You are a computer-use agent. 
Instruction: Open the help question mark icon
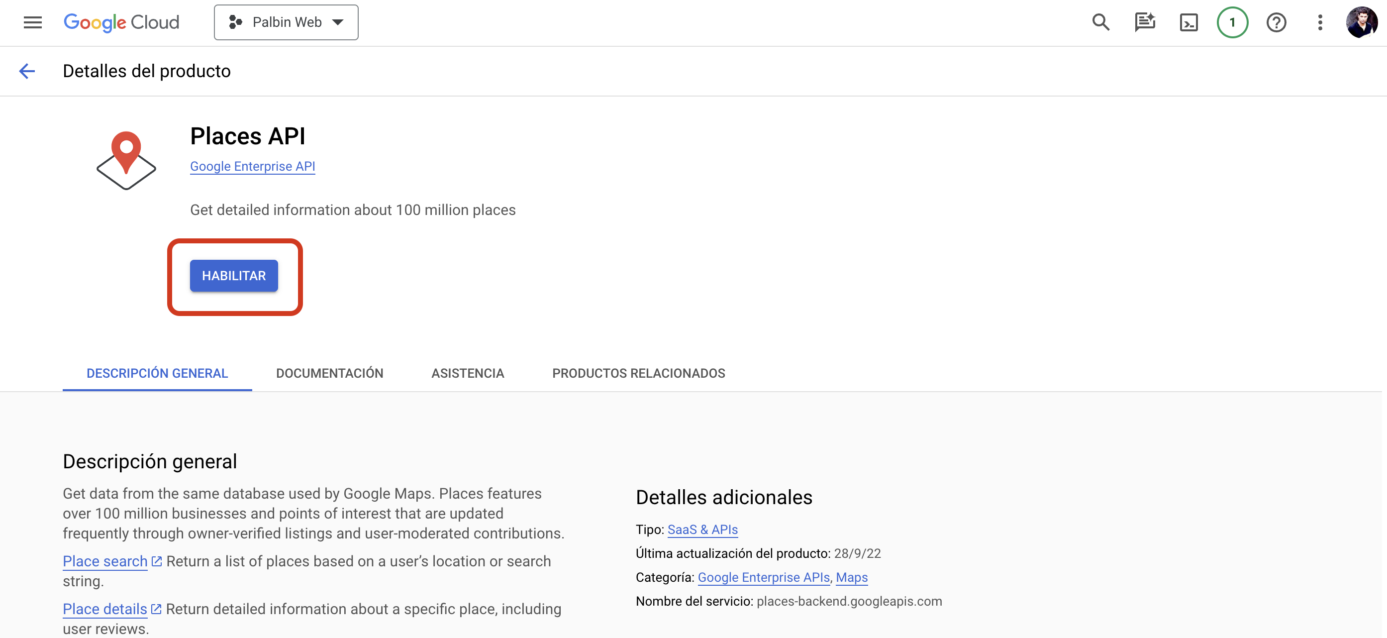pyautogui.click(x=1276, y=22)
